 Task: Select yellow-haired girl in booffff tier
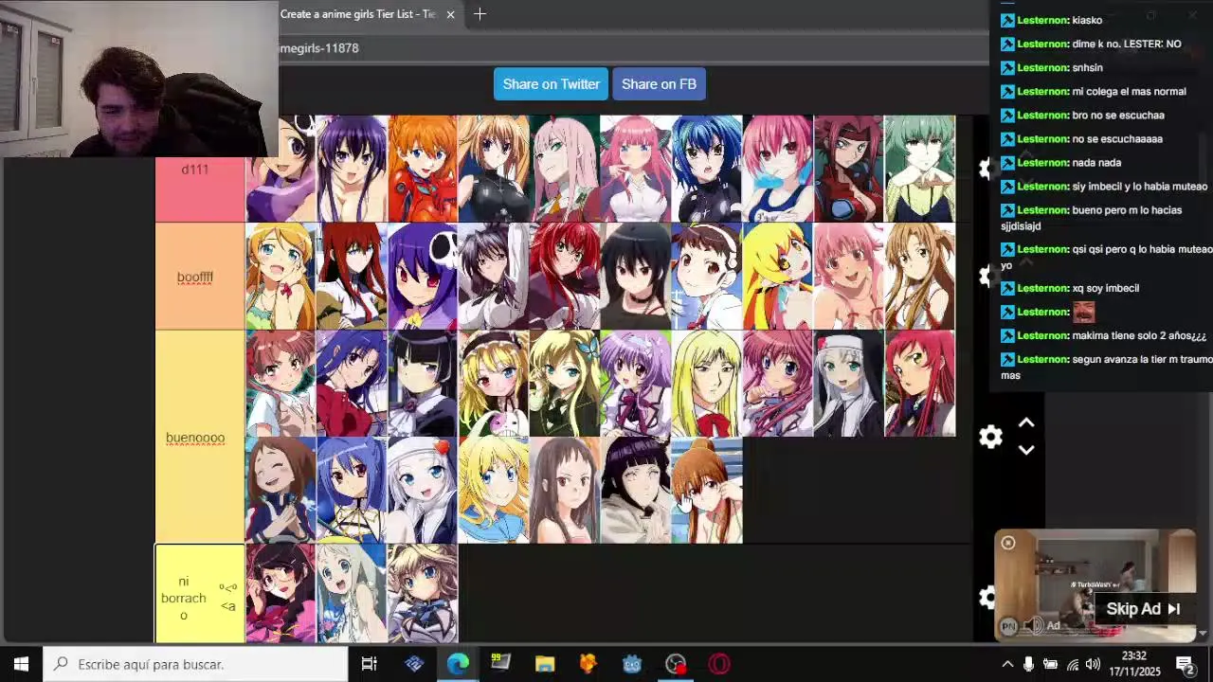point(778,276)
